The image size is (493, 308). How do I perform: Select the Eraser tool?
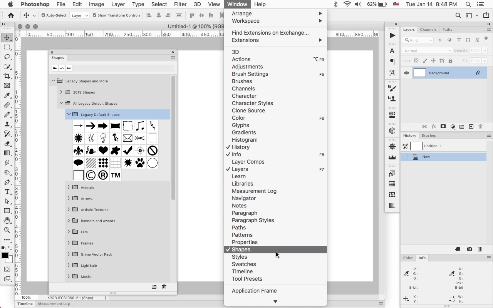(7, 144)
